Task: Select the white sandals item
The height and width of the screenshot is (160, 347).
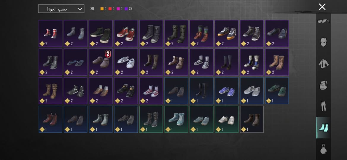Action: pyautogui.click(x=126, y=62)
